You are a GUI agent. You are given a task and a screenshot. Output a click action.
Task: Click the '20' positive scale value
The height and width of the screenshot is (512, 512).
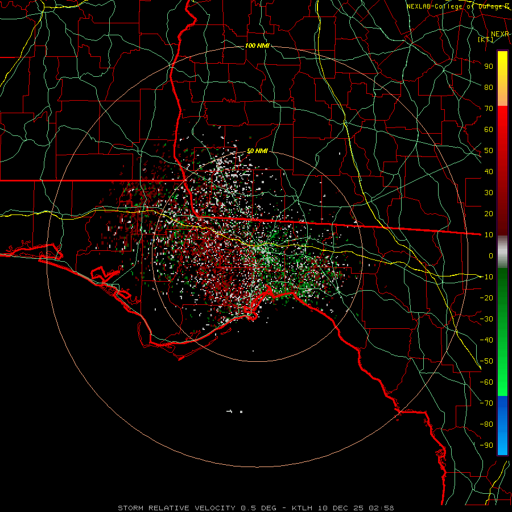[489, 213]
